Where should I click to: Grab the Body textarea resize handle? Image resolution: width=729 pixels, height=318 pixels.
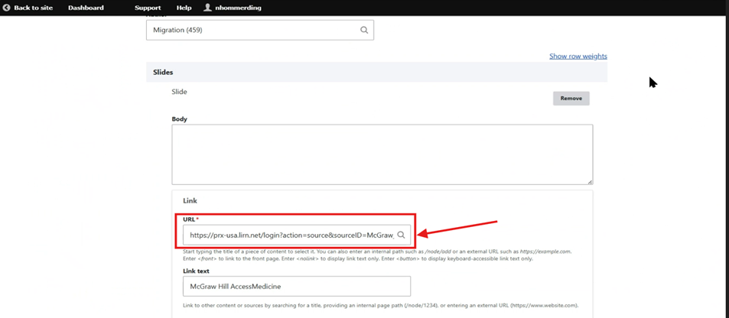pos(589,181)
